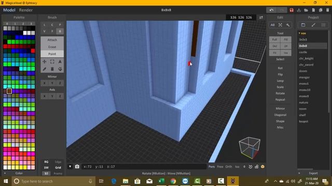Viewport: 332px width, 186px height.
Task: Toggle Edge display option
Action: click(x=58, y=162)
